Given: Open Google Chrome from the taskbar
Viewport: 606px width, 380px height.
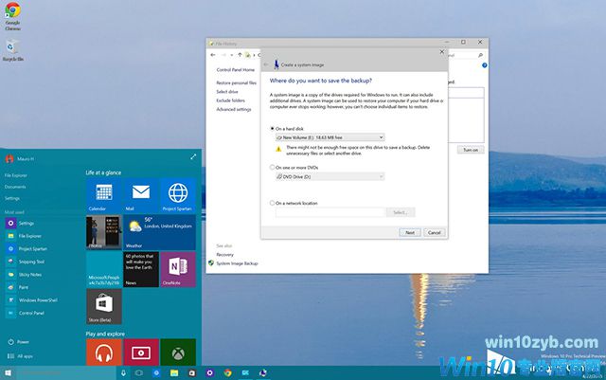Looking at the screenshot, I should (227, 373).
